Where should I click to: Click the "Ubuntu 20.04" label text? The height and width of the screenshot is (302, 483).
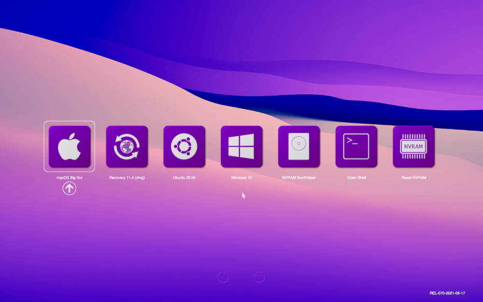(x=184, y=177)
